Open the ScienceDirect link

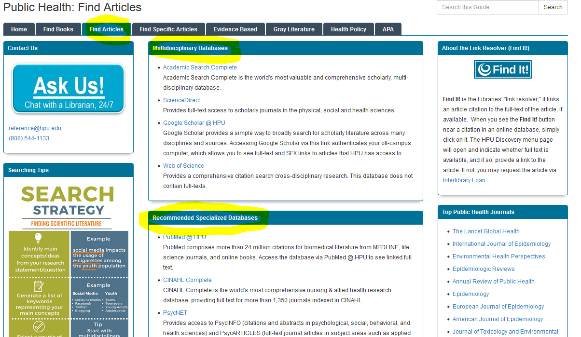tap(181, 100)
